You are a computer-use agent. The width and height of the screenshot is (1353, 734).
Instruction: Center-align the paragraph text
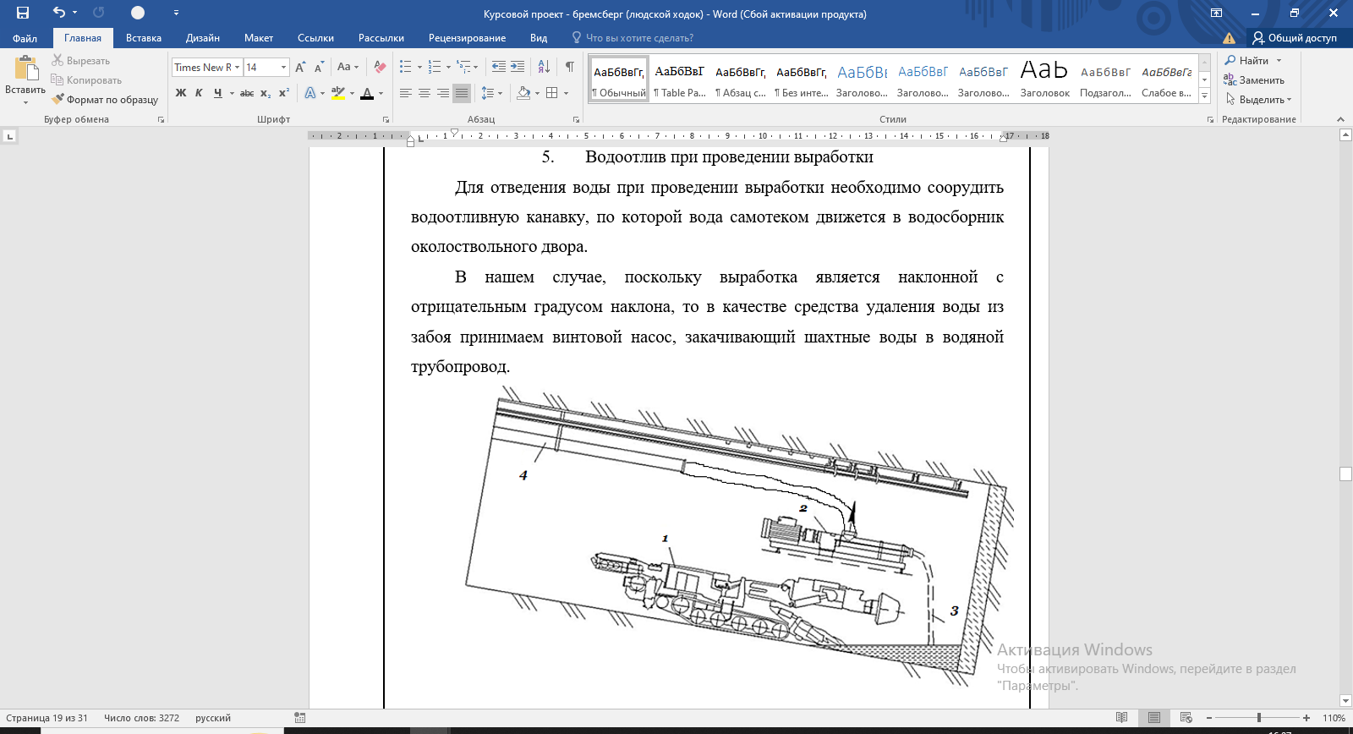pyautogui.click(x=425, y=93)
